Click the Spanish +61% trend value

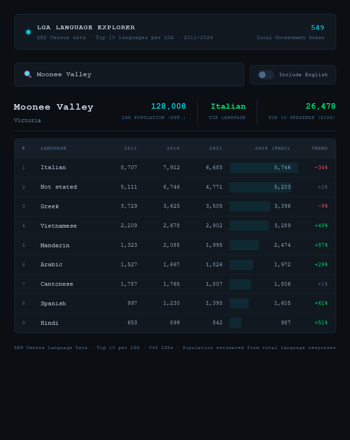tap(321, 303)
